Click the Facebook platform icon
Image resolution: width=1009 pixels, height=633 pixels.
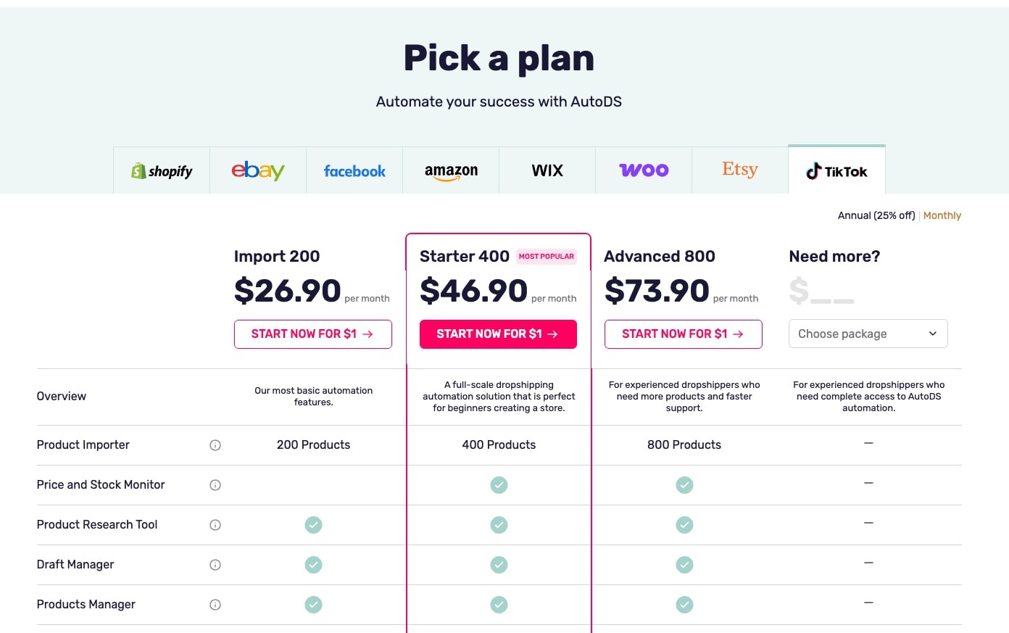[354, 170]
